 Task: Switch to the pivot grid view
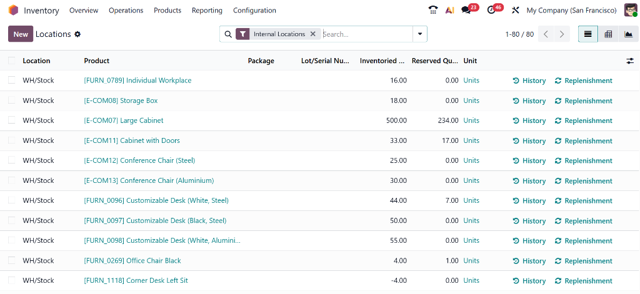608,34
